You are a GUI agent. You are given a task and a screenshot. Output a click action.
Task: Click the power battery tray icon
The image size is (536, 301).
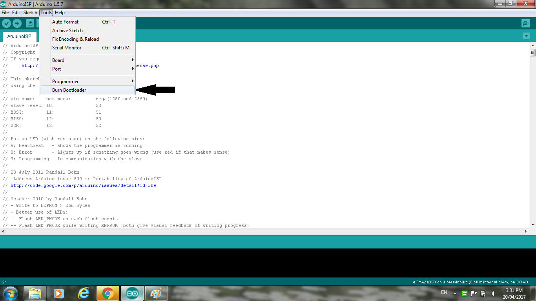click(x=483, y=293)
